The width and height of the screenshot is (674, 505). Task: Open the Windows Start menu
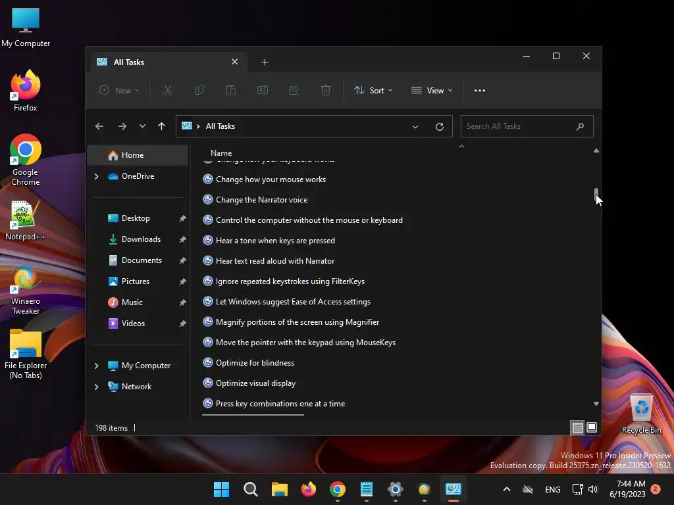(x=221, y=489)
